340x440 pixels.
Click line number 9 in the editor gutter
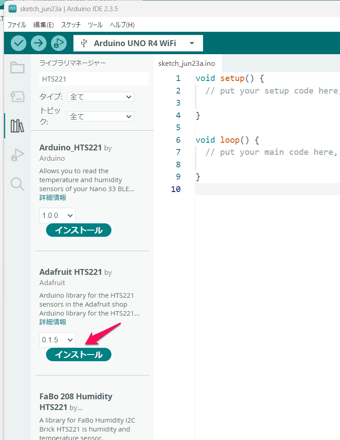pyautogui.click(x=178, y=176)
